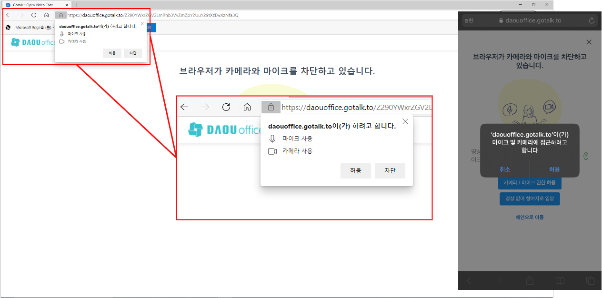This screenshot has height=298, width=602.
Task: Reload the page in the small Edge toolbar
Action: pyautogui.click(x=34, y=15)
